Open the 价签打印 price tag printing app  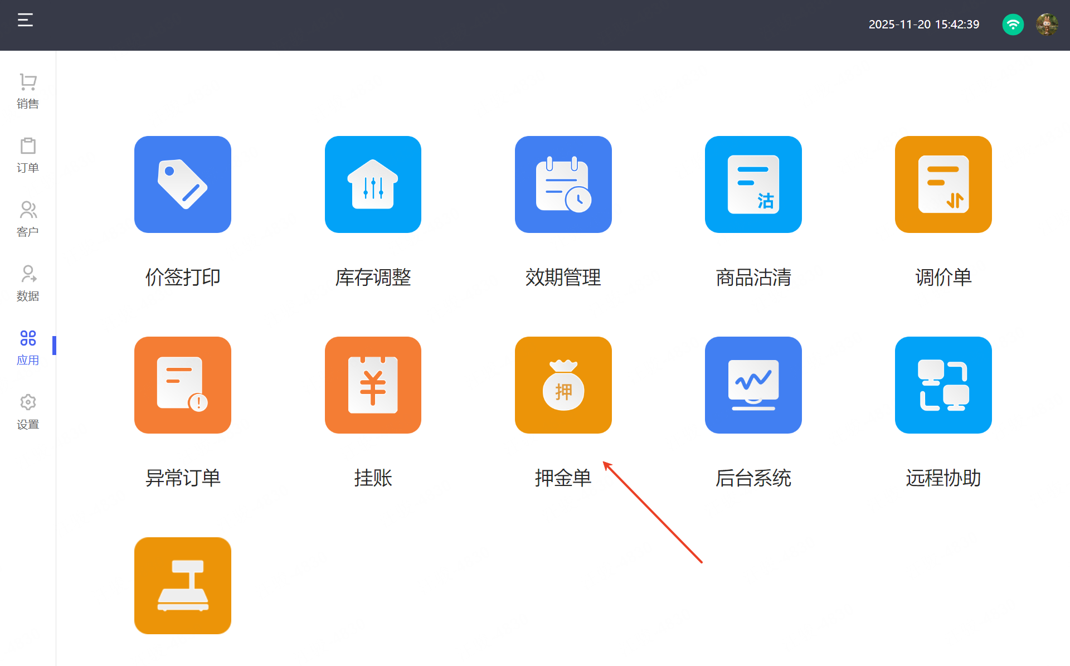(182, 184)
